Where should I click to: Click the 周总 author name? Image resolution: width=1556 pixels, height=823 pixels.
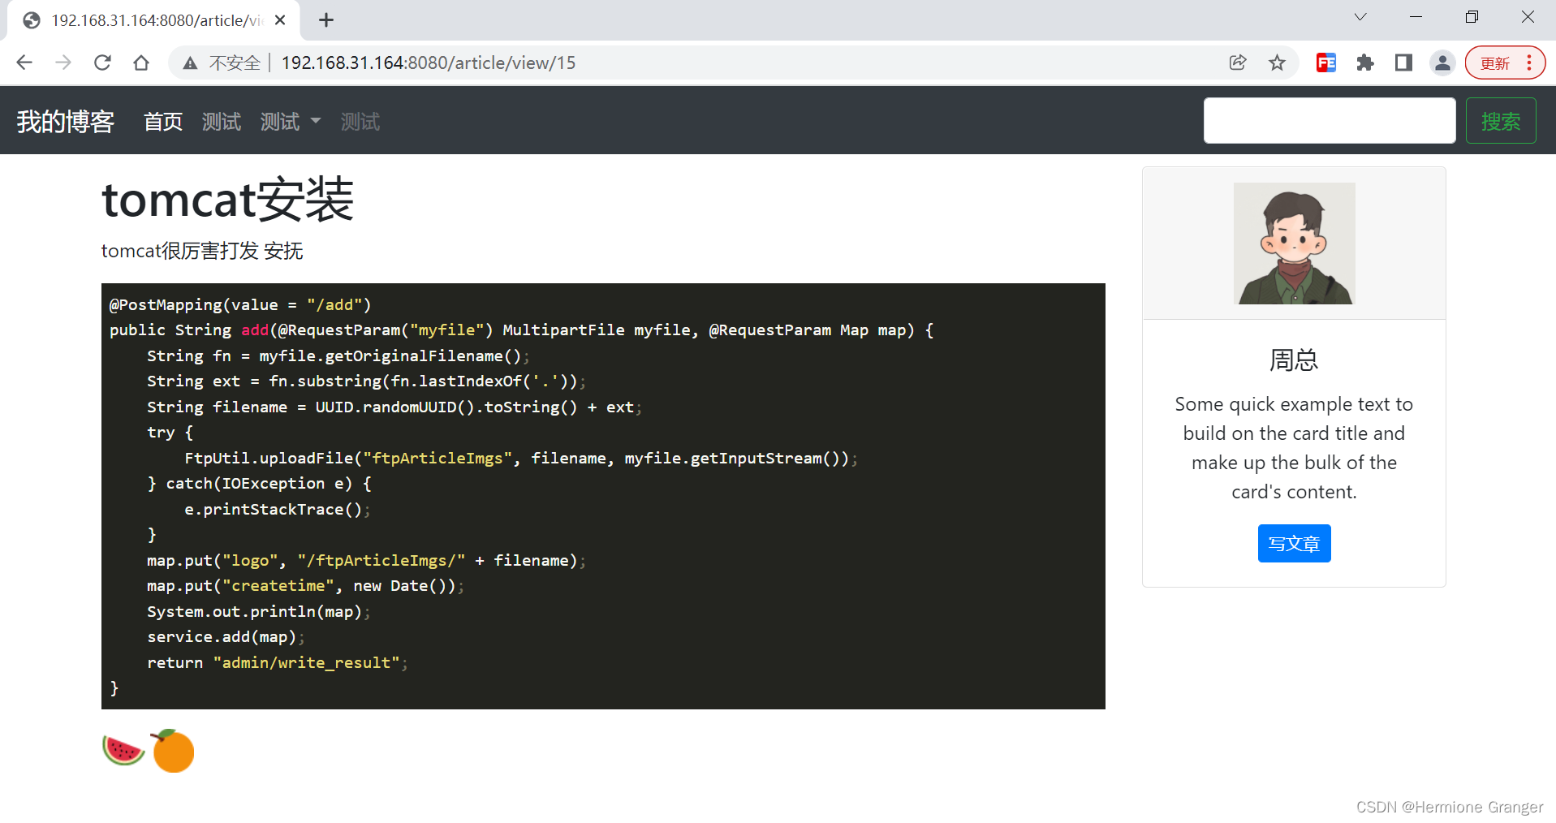1294,360
